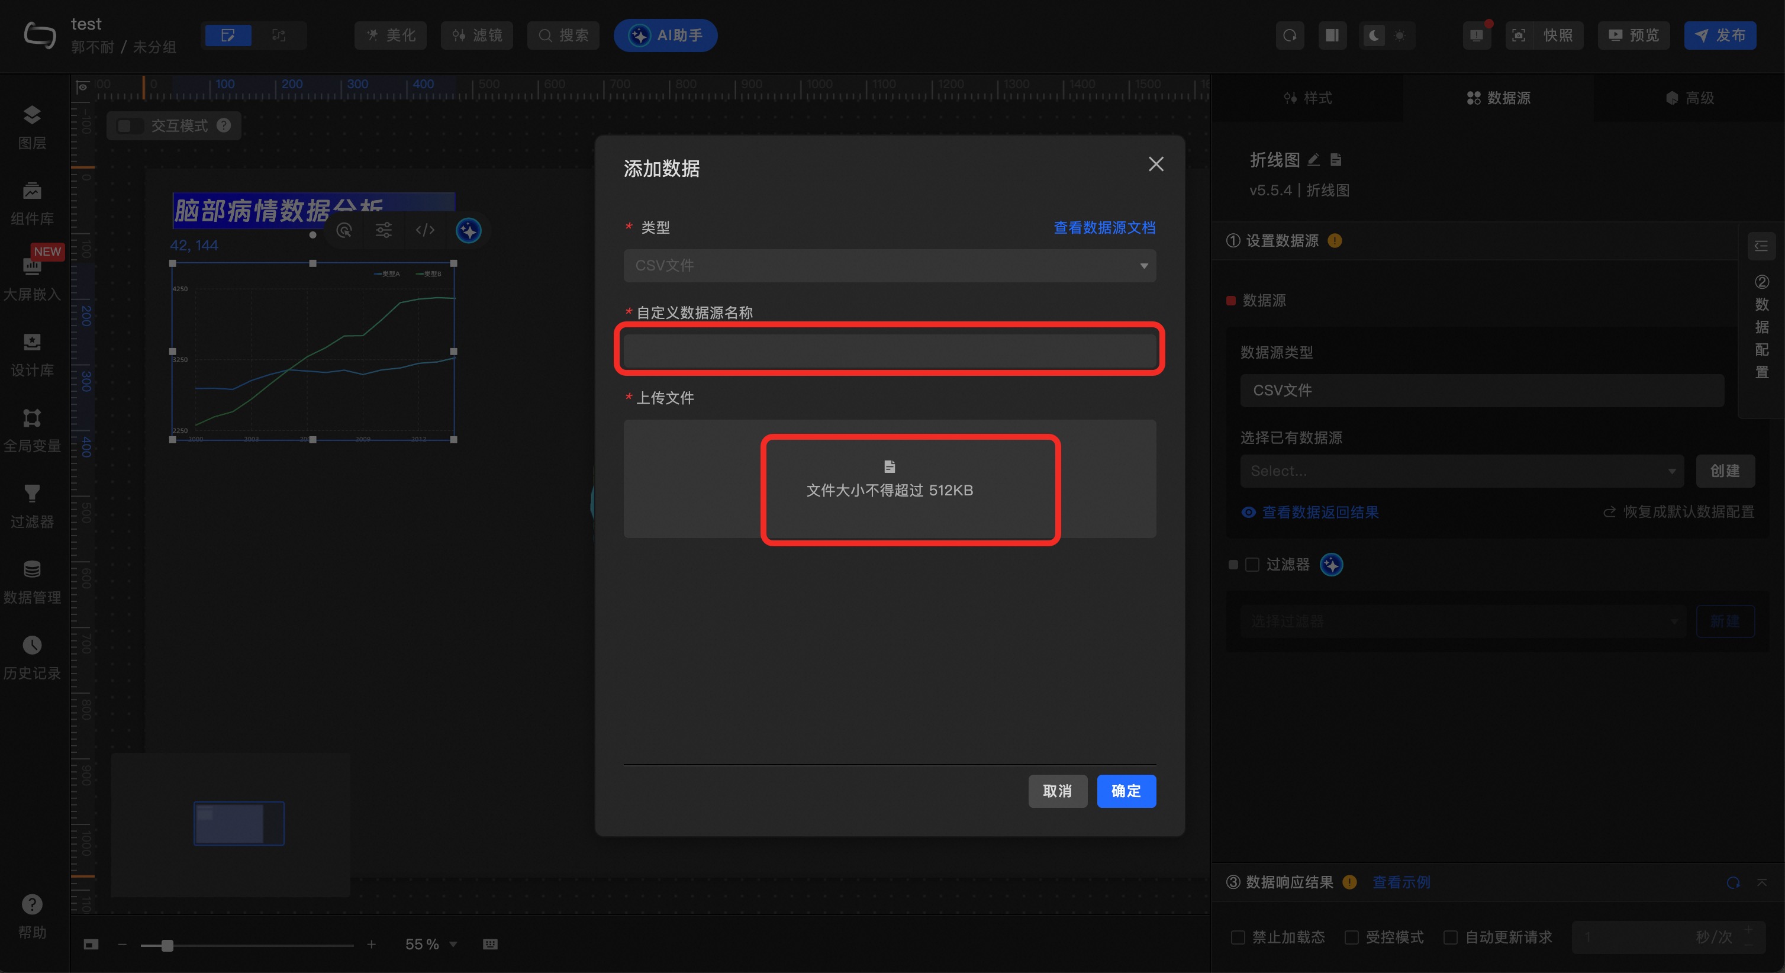
Task: Expand the 选择已有数据源 Select dropdown
Action: click(x=1461, y=471)
